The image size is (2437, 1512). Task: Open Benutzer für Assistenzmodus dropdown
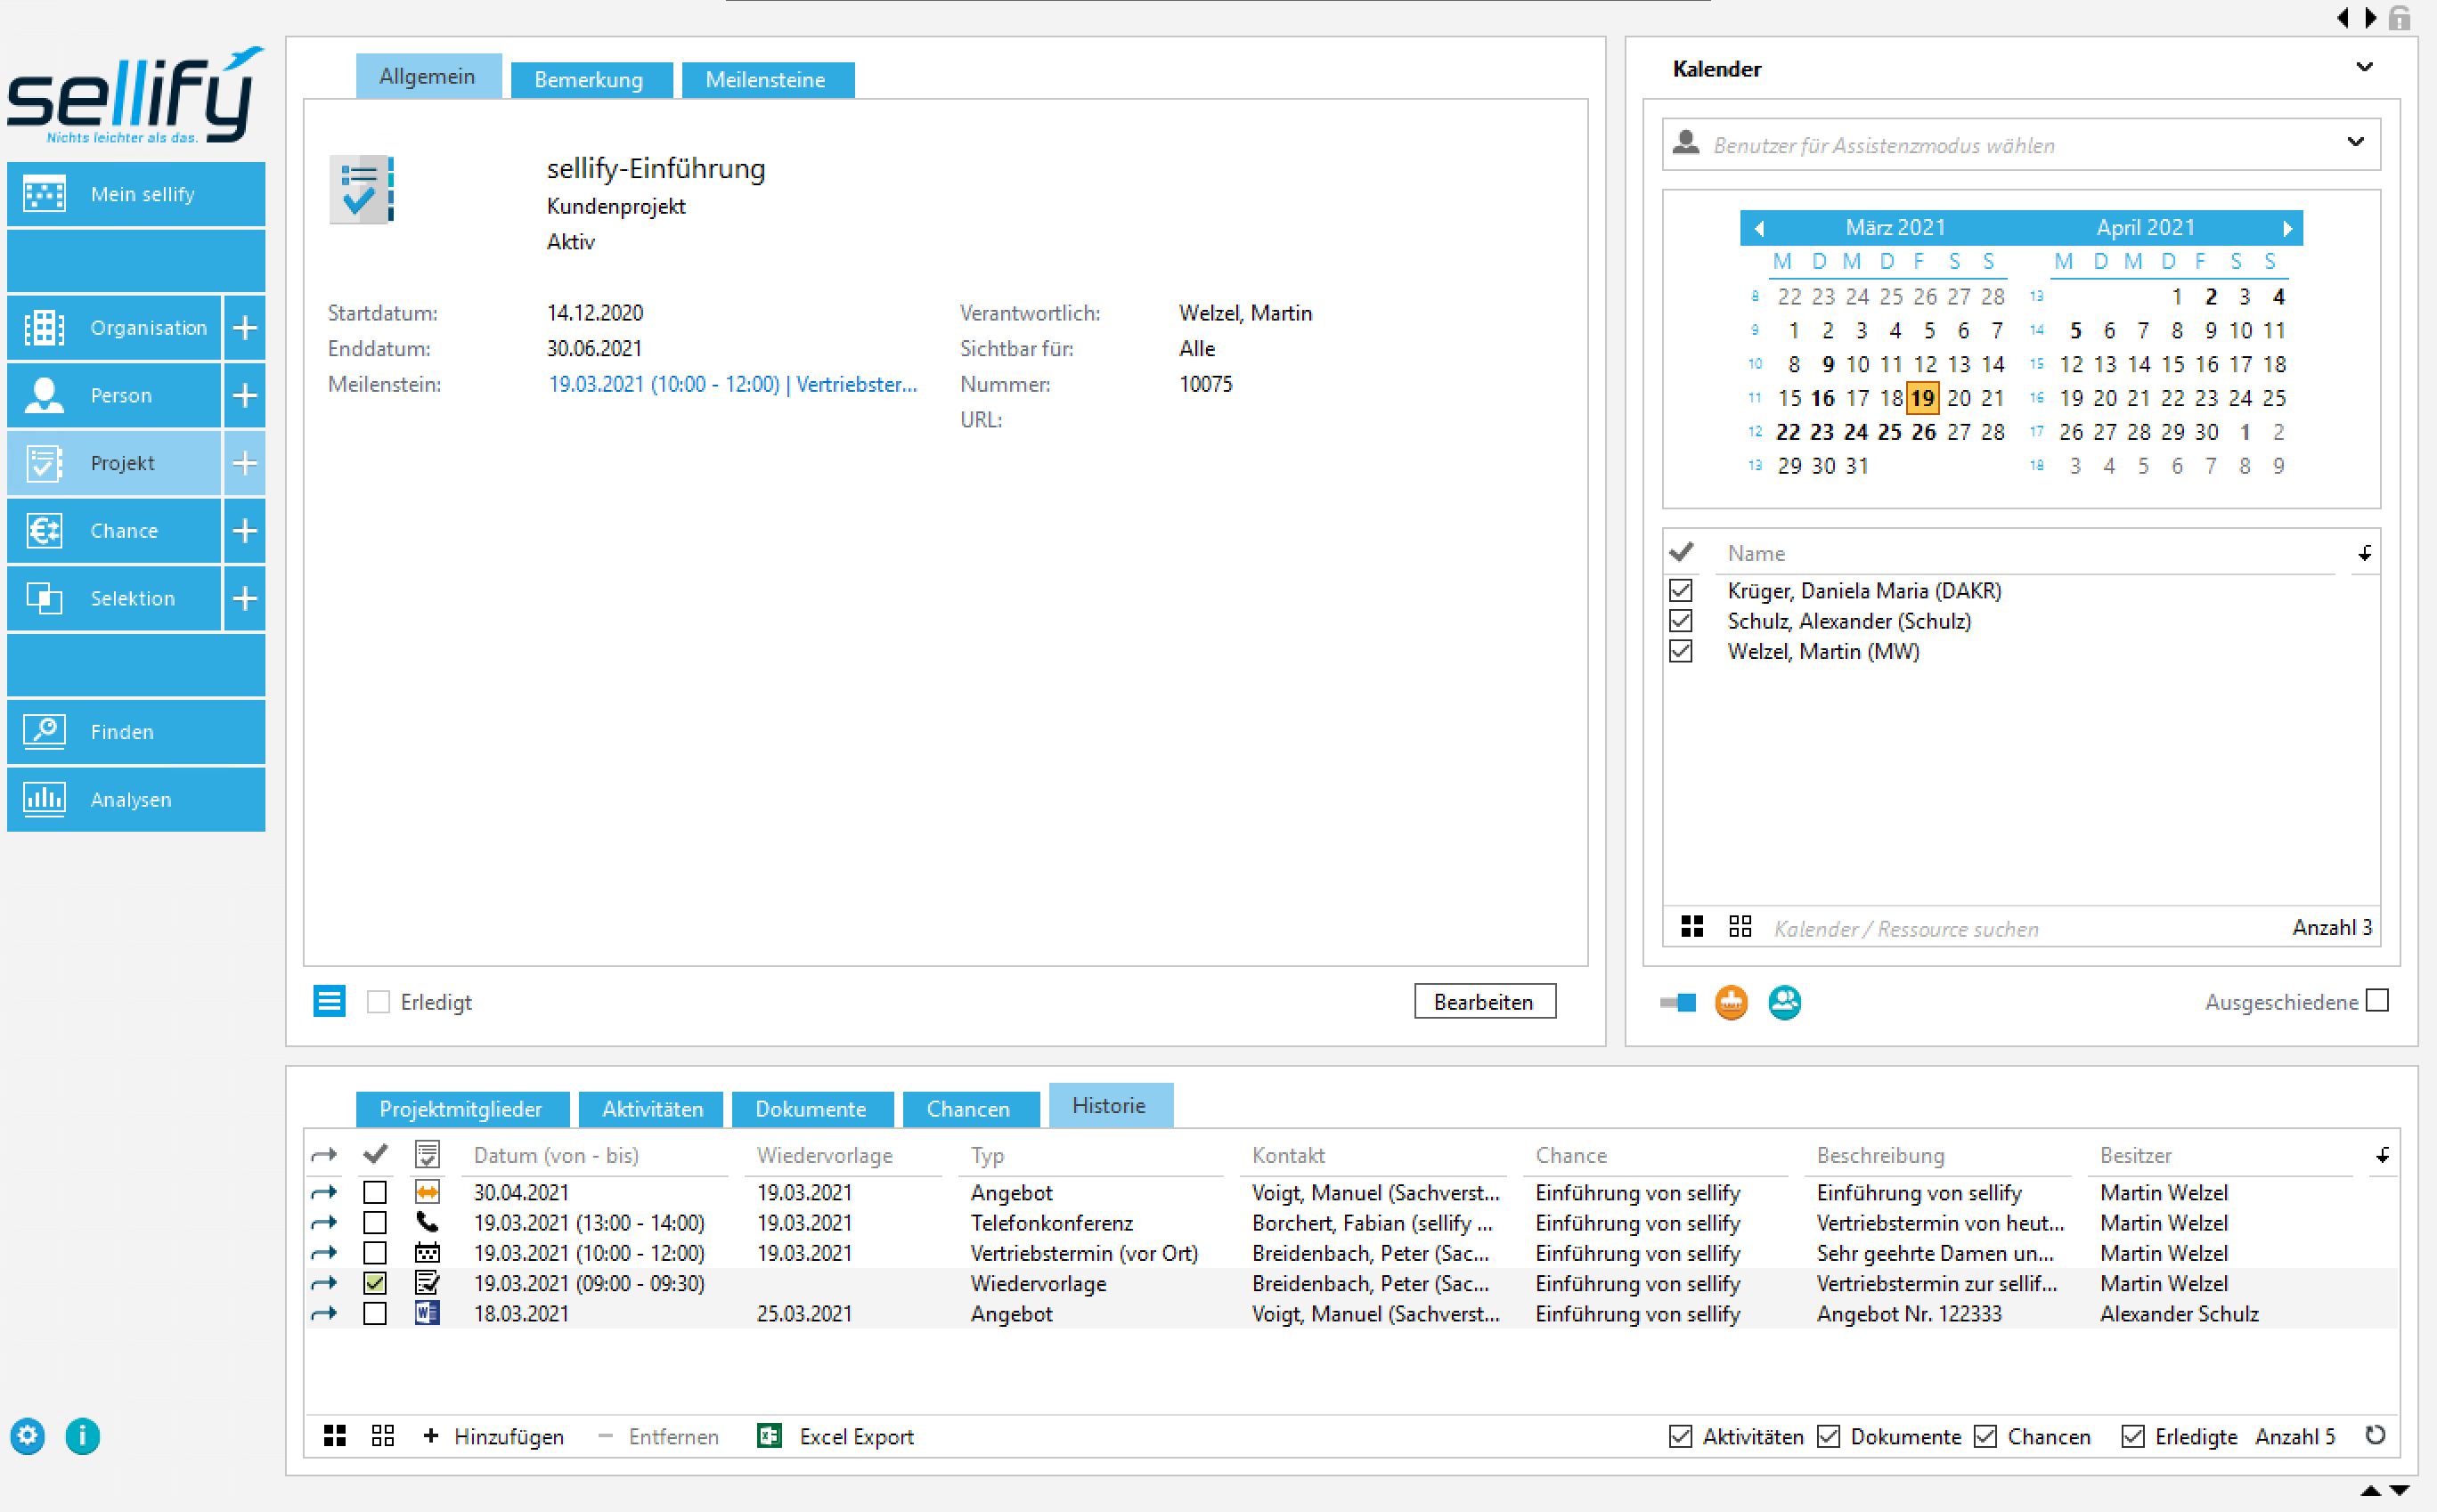[x=2355, y=143]
